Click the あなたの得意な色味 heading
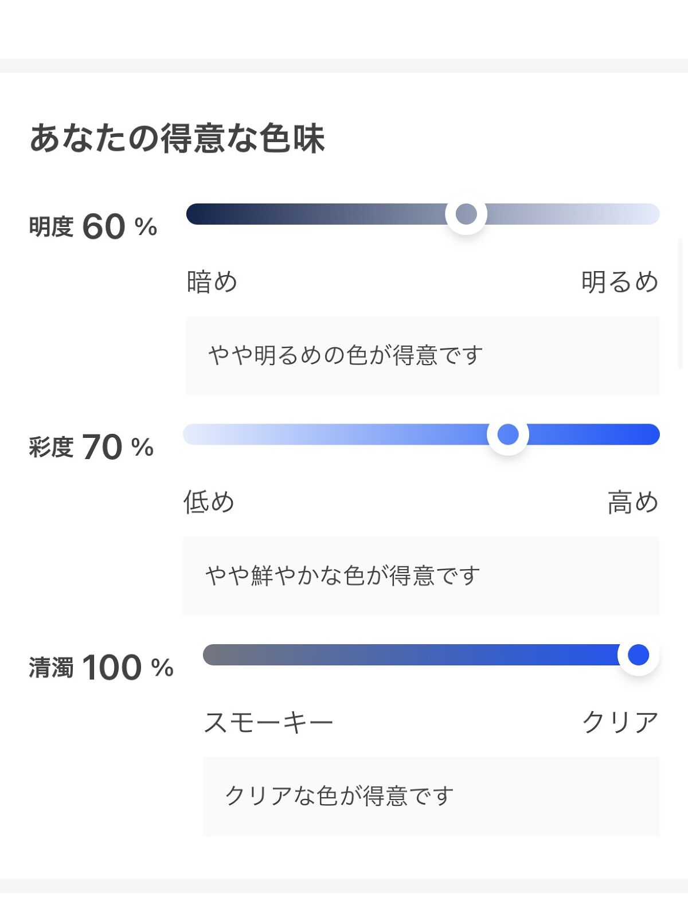688x917 pixels. [177, 138]
